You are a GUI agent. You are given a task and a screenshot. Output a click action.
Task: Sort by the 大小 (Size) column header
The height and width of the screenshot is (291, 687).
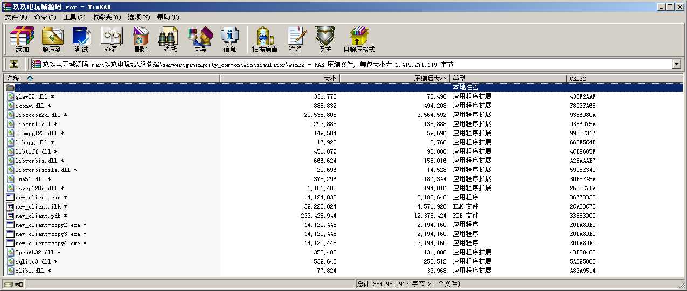click(280, 79)
